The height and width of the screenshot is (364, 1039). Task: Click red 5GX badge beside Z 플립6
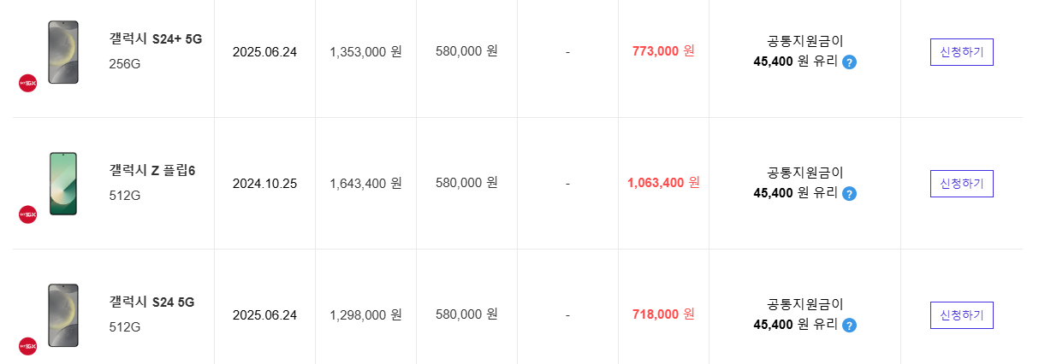point(27,214)
